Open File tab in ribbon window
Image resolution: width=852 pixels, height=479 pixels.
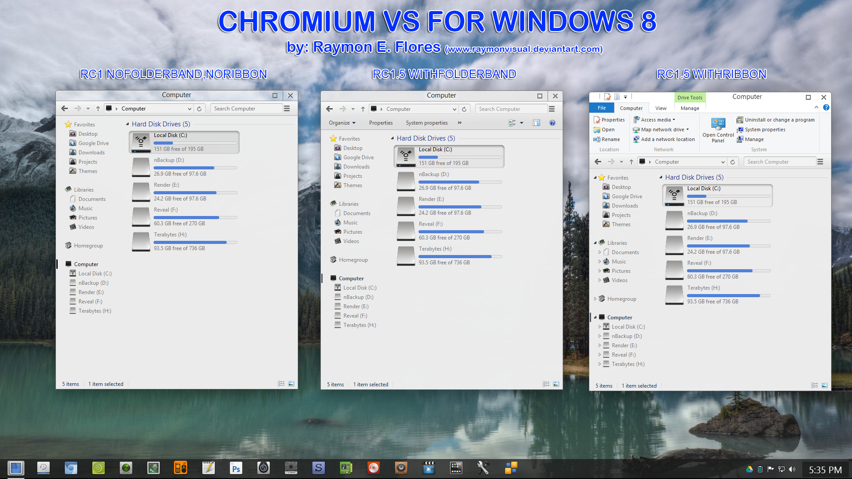602,108
